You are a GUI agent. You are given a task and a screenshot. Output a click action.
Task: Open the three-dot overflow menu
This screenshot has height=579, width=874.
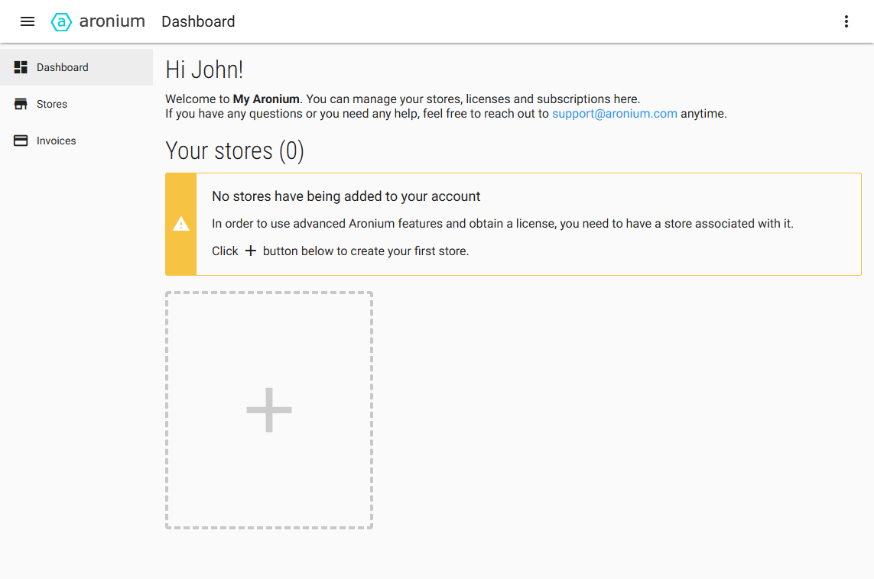pos(846,21)
